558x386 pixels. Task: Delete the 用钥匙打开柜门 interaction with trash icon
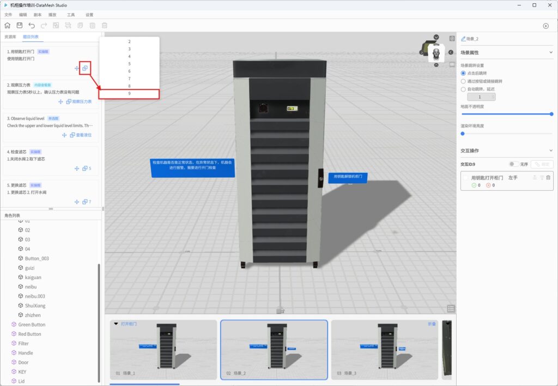[x=548, y=178]
